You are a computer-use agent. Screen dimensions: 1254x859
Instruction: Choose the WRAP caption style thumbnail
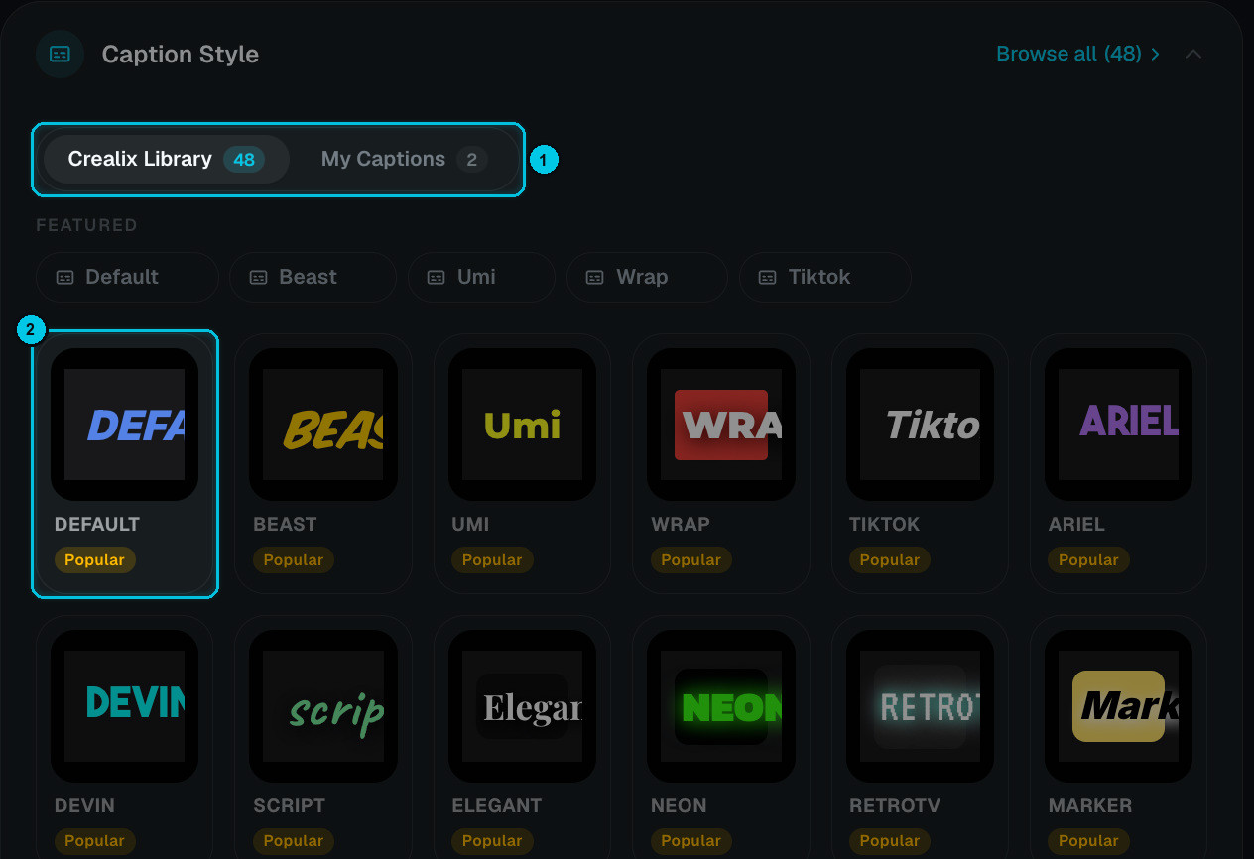[x=721, y=425]
